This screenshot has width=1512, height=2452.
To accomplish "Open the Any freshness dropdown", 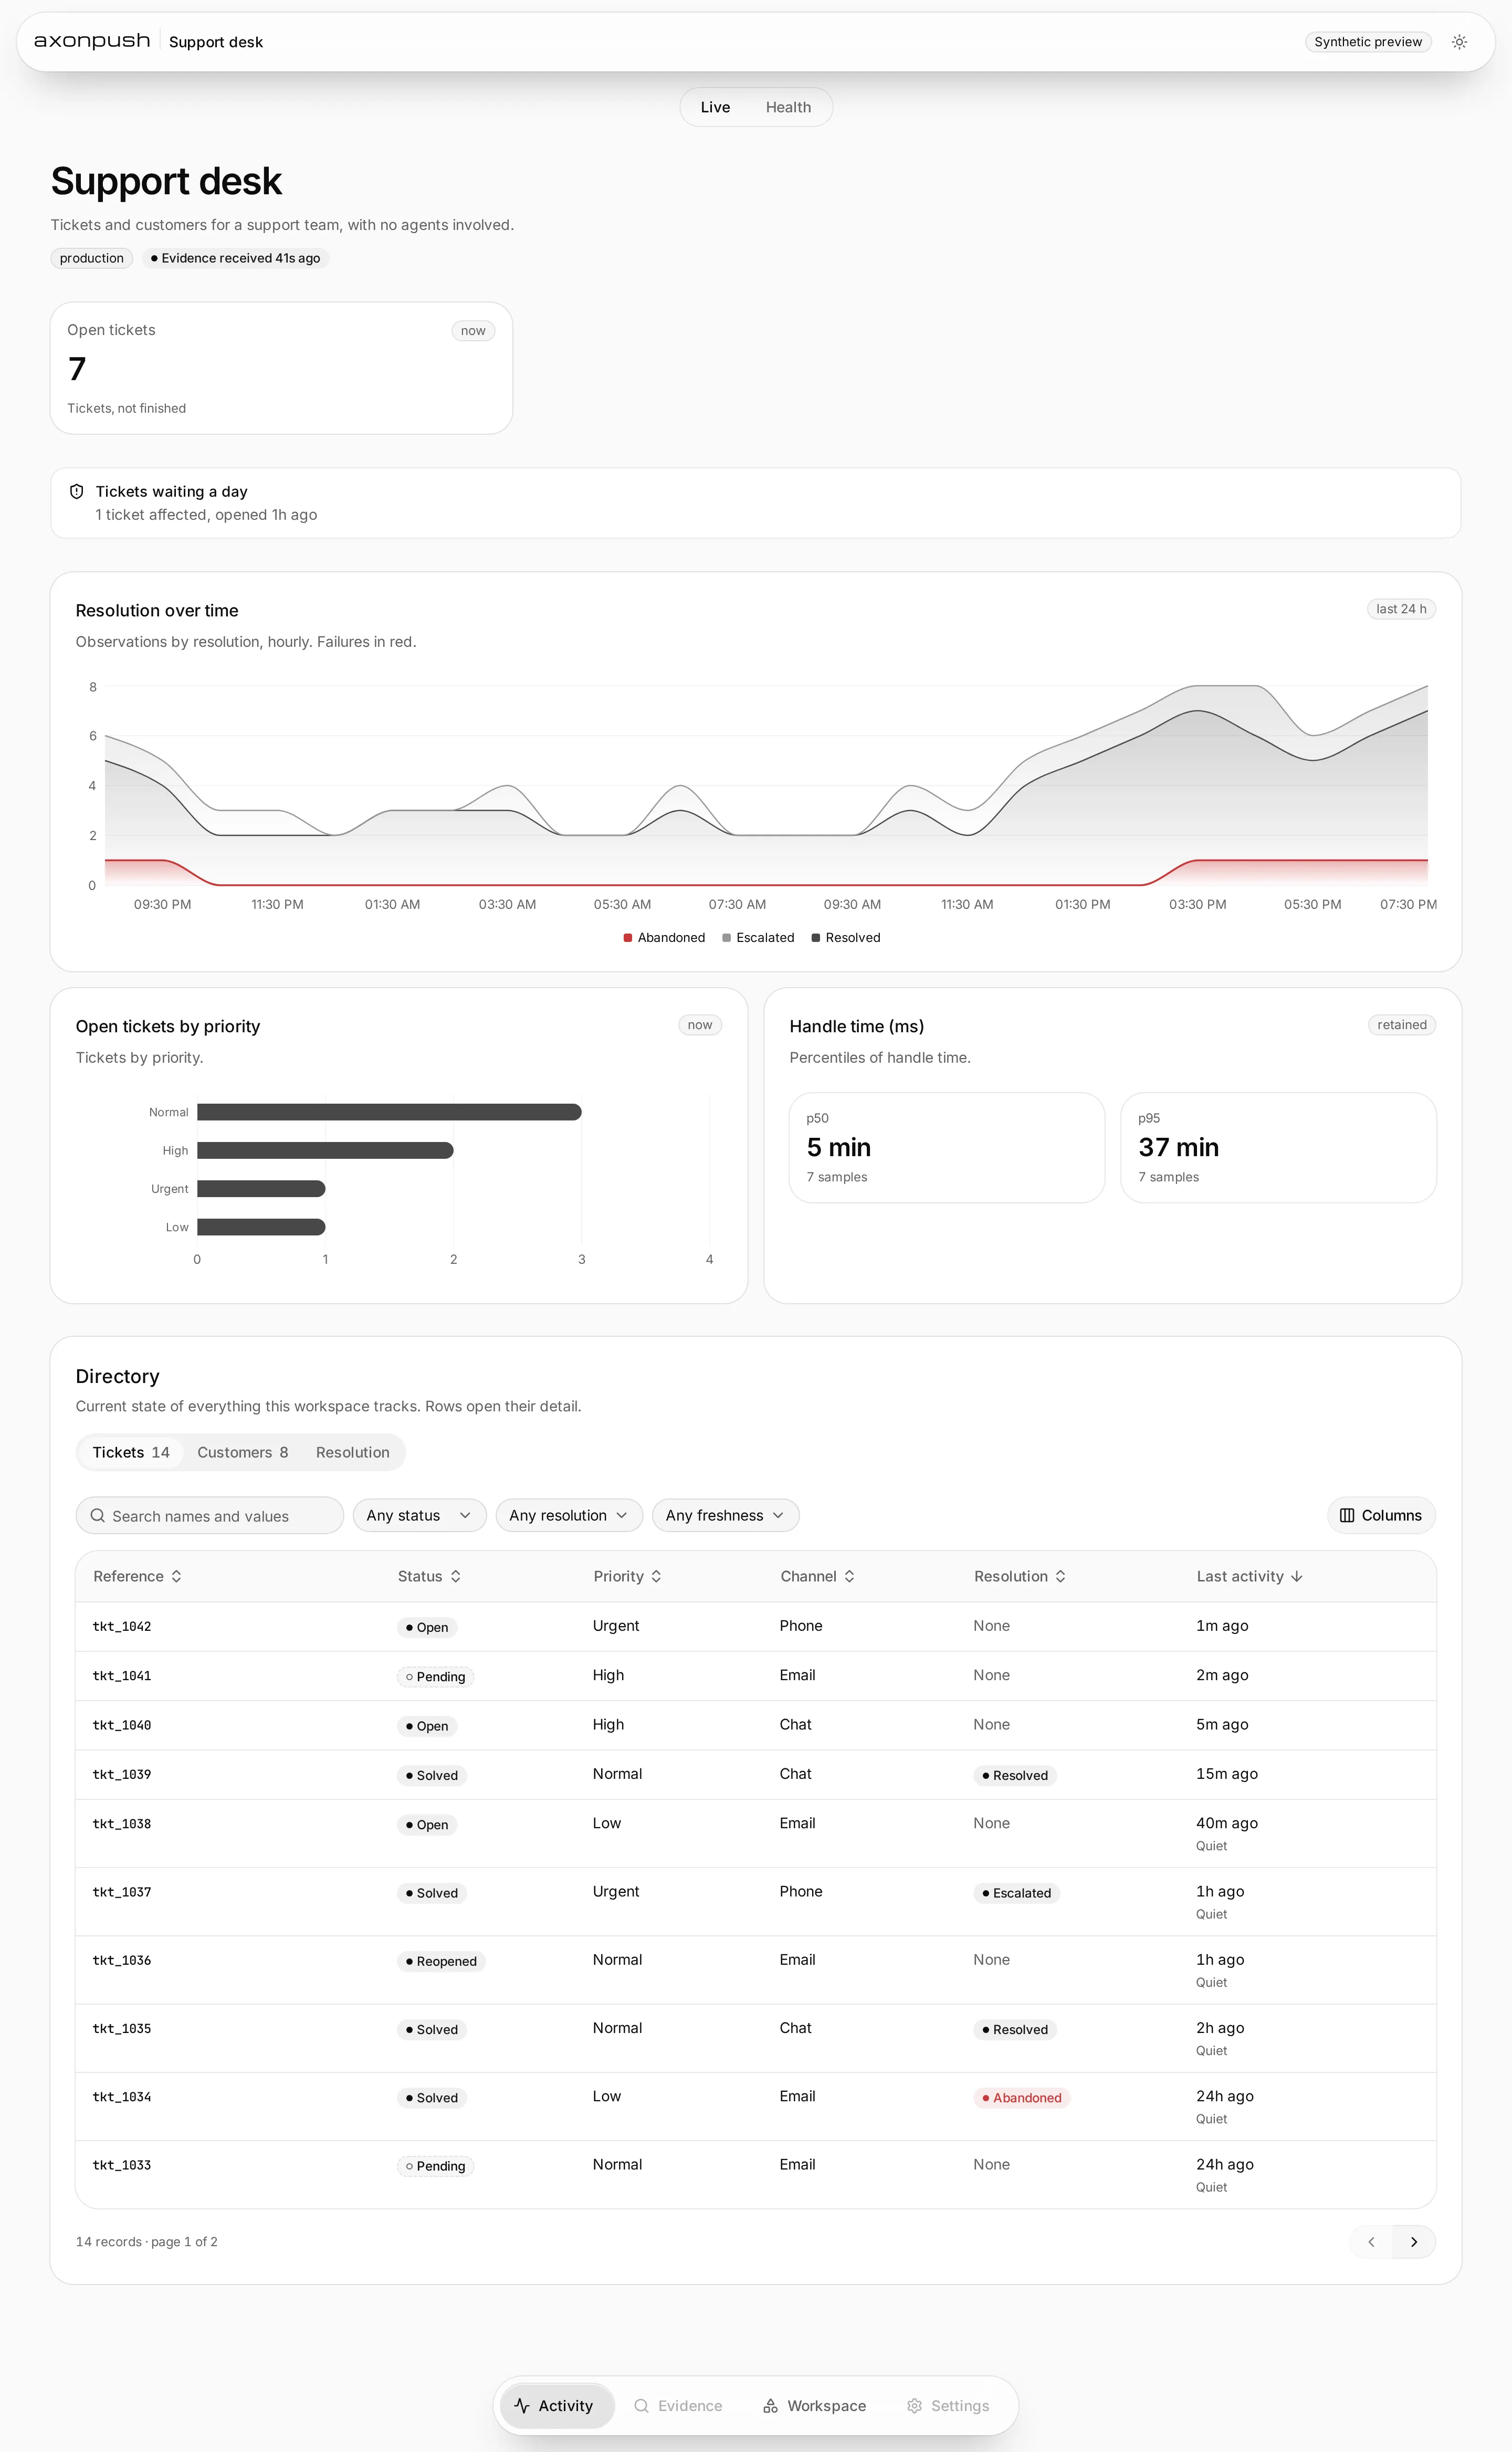I will [x=725, y=1515].
